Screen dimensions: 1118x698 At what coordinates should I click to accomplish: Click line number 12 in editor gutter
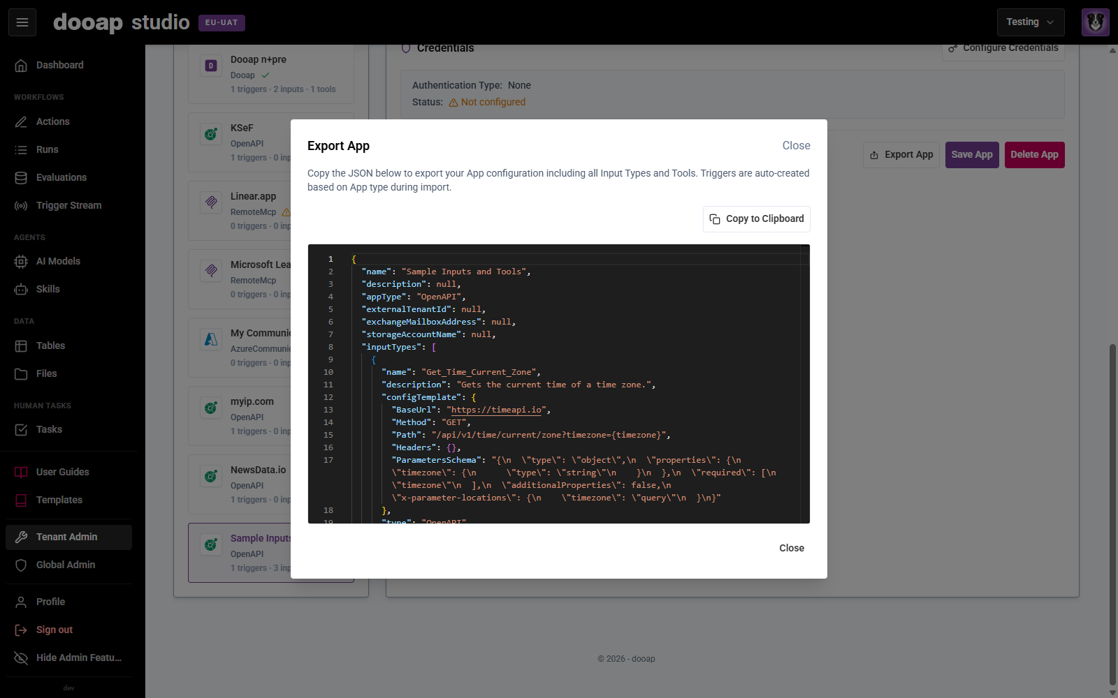click(328, 397)
